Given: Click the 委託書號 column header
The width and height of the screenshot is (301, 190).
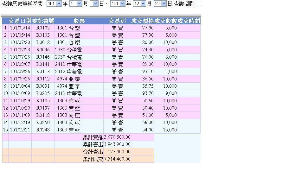Looking at the screenshot, I should coord(43,21).
